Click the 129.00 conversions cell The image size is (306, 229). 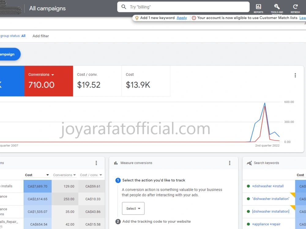tap(65, 186)
